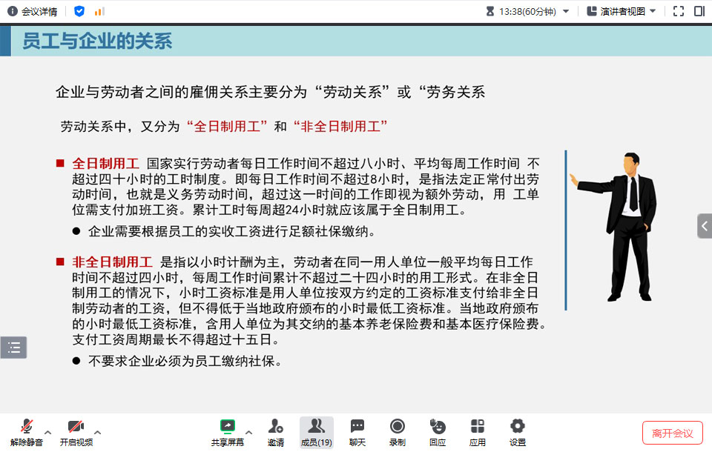Click the red heading 非全日制用工 bullet
Screen dimensions: 712x452
(x=112, y=262)
